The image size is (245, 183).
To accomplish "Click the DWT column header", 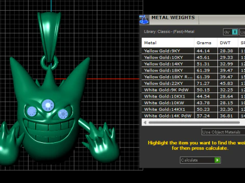I will click(x=228, y=43).
